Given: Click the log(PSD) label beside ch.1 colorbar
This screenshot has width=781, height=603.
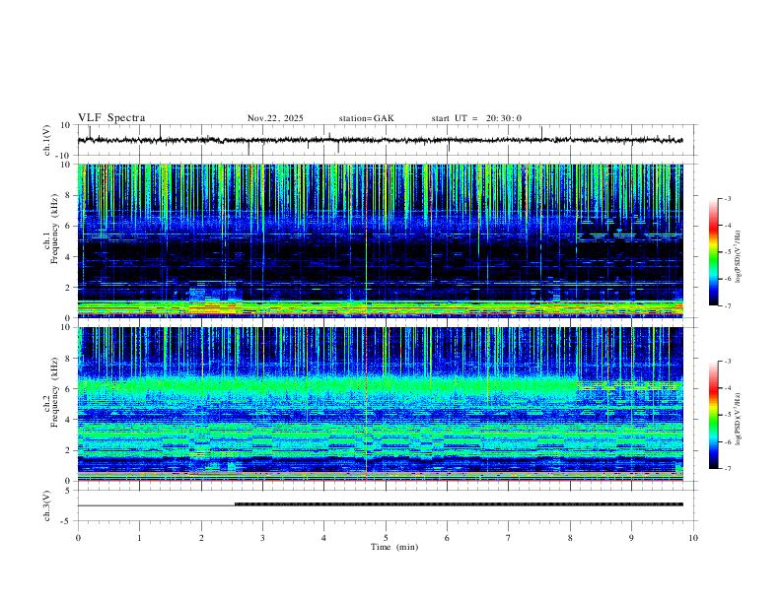Looking at the screenshot, I should click(x=738, y=256).
